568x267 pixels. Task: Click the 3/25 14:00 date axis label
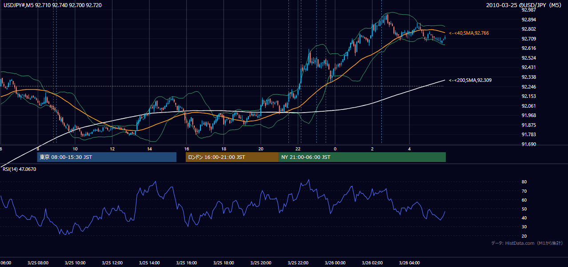tap(149, 263)
